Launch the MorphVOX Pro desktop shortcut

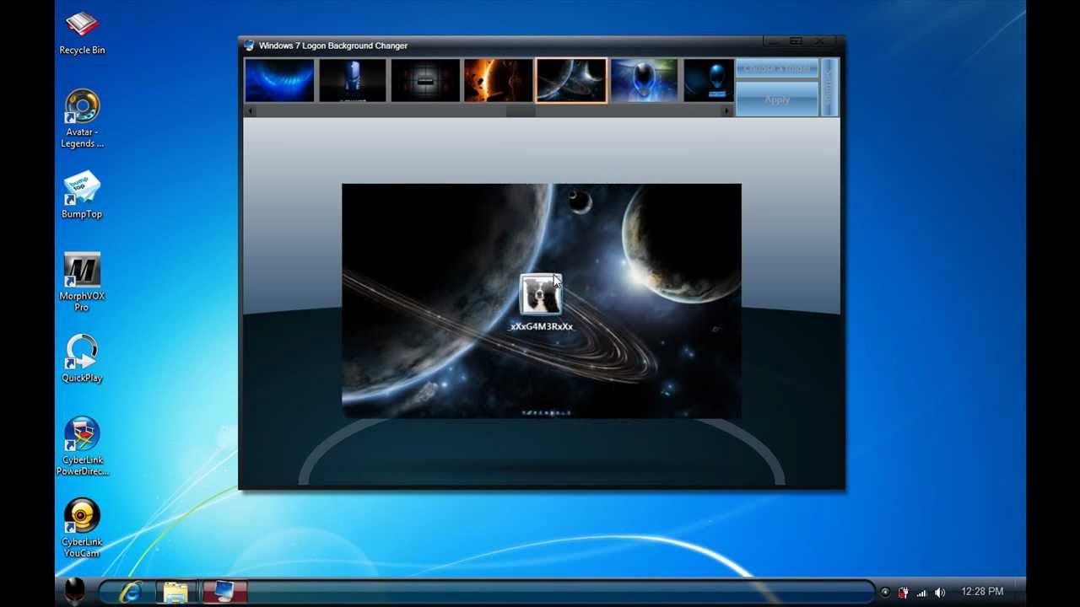tap(82, 282)
